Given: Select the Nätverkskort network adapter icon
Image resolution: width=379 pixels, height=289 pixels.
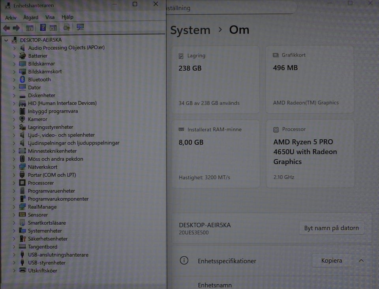Looking at the screenshot, I should click(22, 167).
